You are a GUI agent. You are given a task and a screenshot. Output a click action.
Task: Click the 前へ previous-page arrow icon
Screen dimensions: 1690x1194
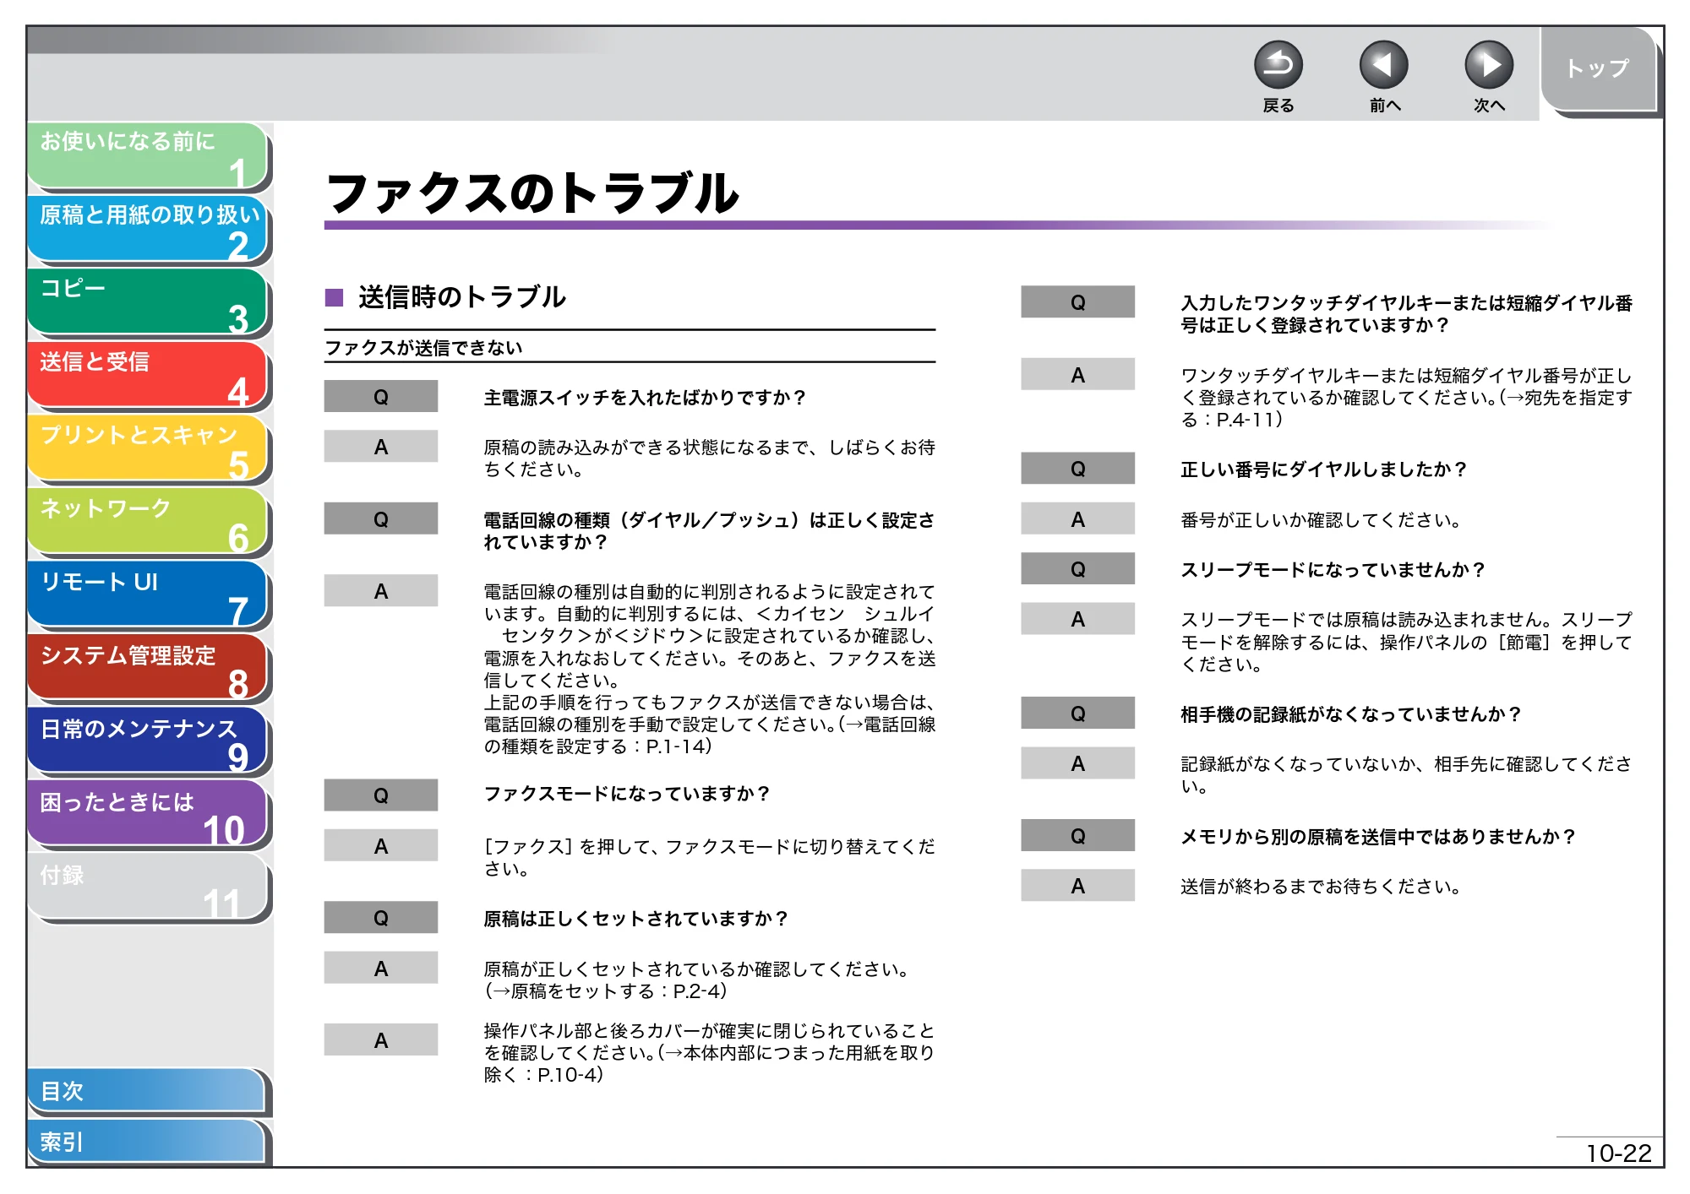[x=1383, y=65]
